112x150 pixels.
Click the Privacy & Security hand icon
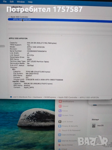coord(60,126)
